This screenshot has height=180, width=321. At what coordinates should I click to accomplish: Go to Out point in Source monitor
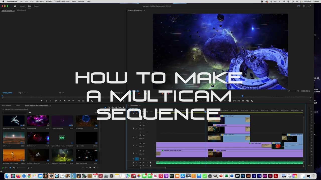tap(73, 101)
